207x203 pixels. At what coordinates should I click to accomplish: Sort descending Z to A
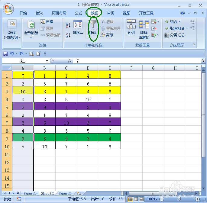[x=68, y=35]
